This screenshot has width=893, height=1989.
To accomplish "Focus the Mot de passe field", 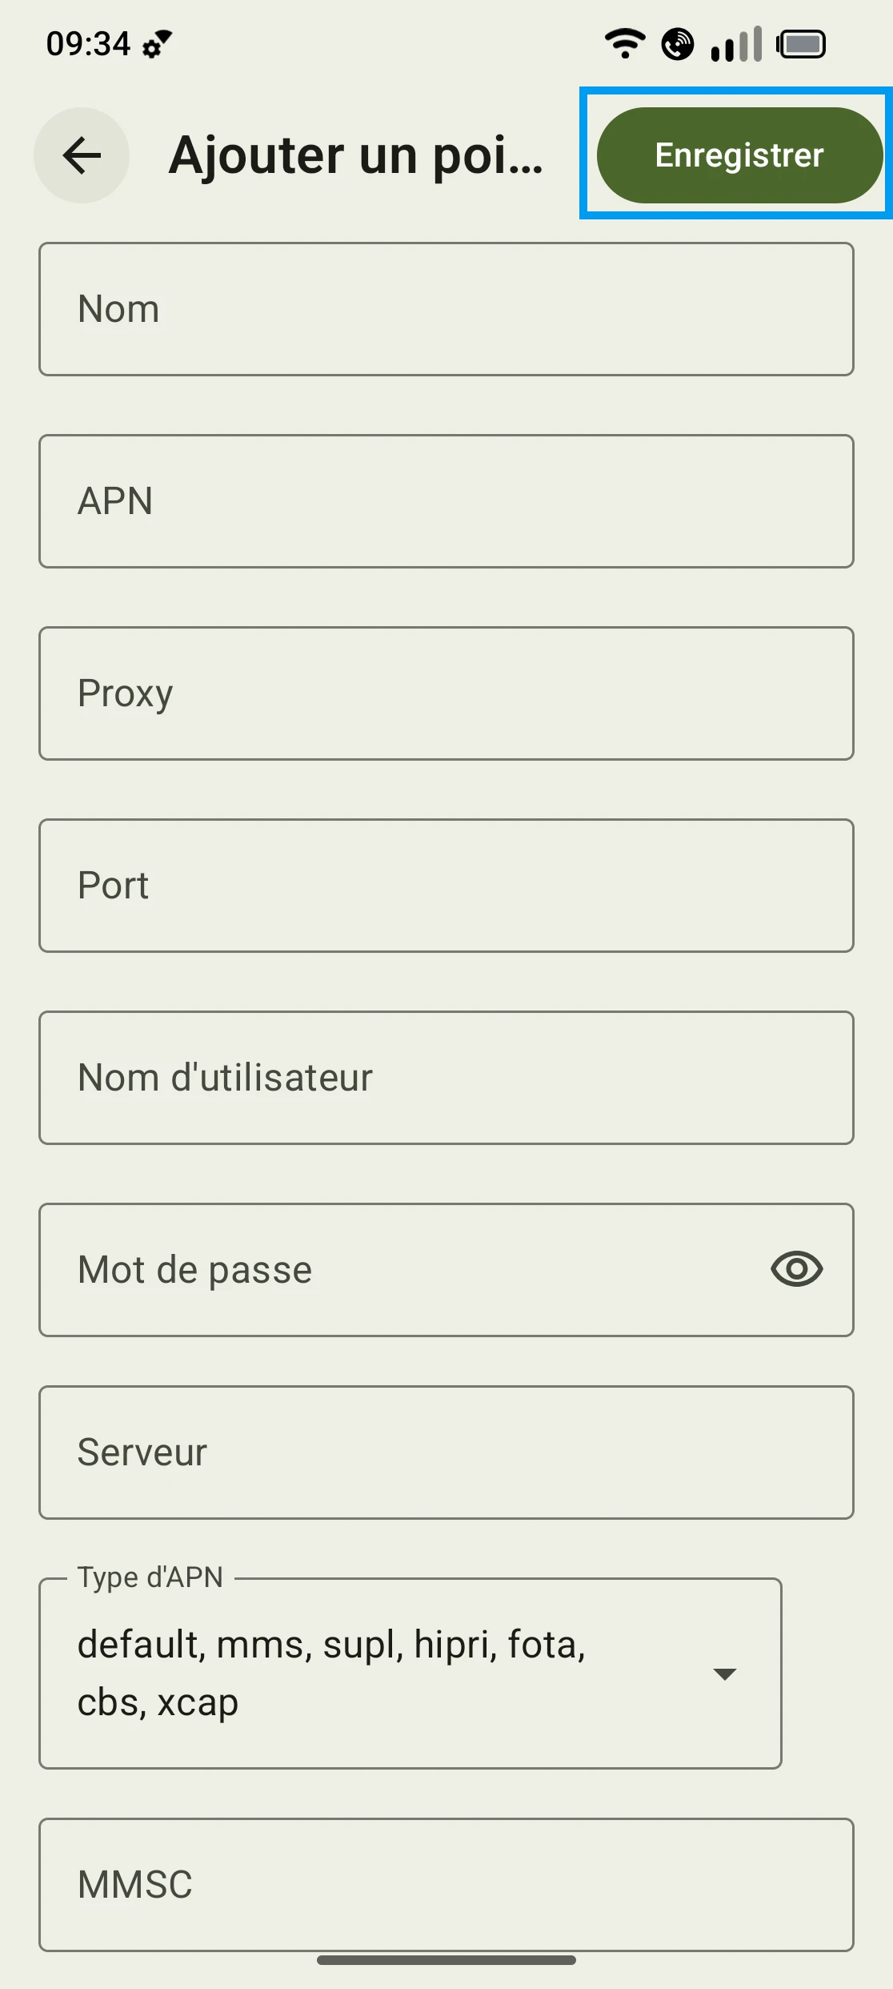I will [x=400, y=1270].
